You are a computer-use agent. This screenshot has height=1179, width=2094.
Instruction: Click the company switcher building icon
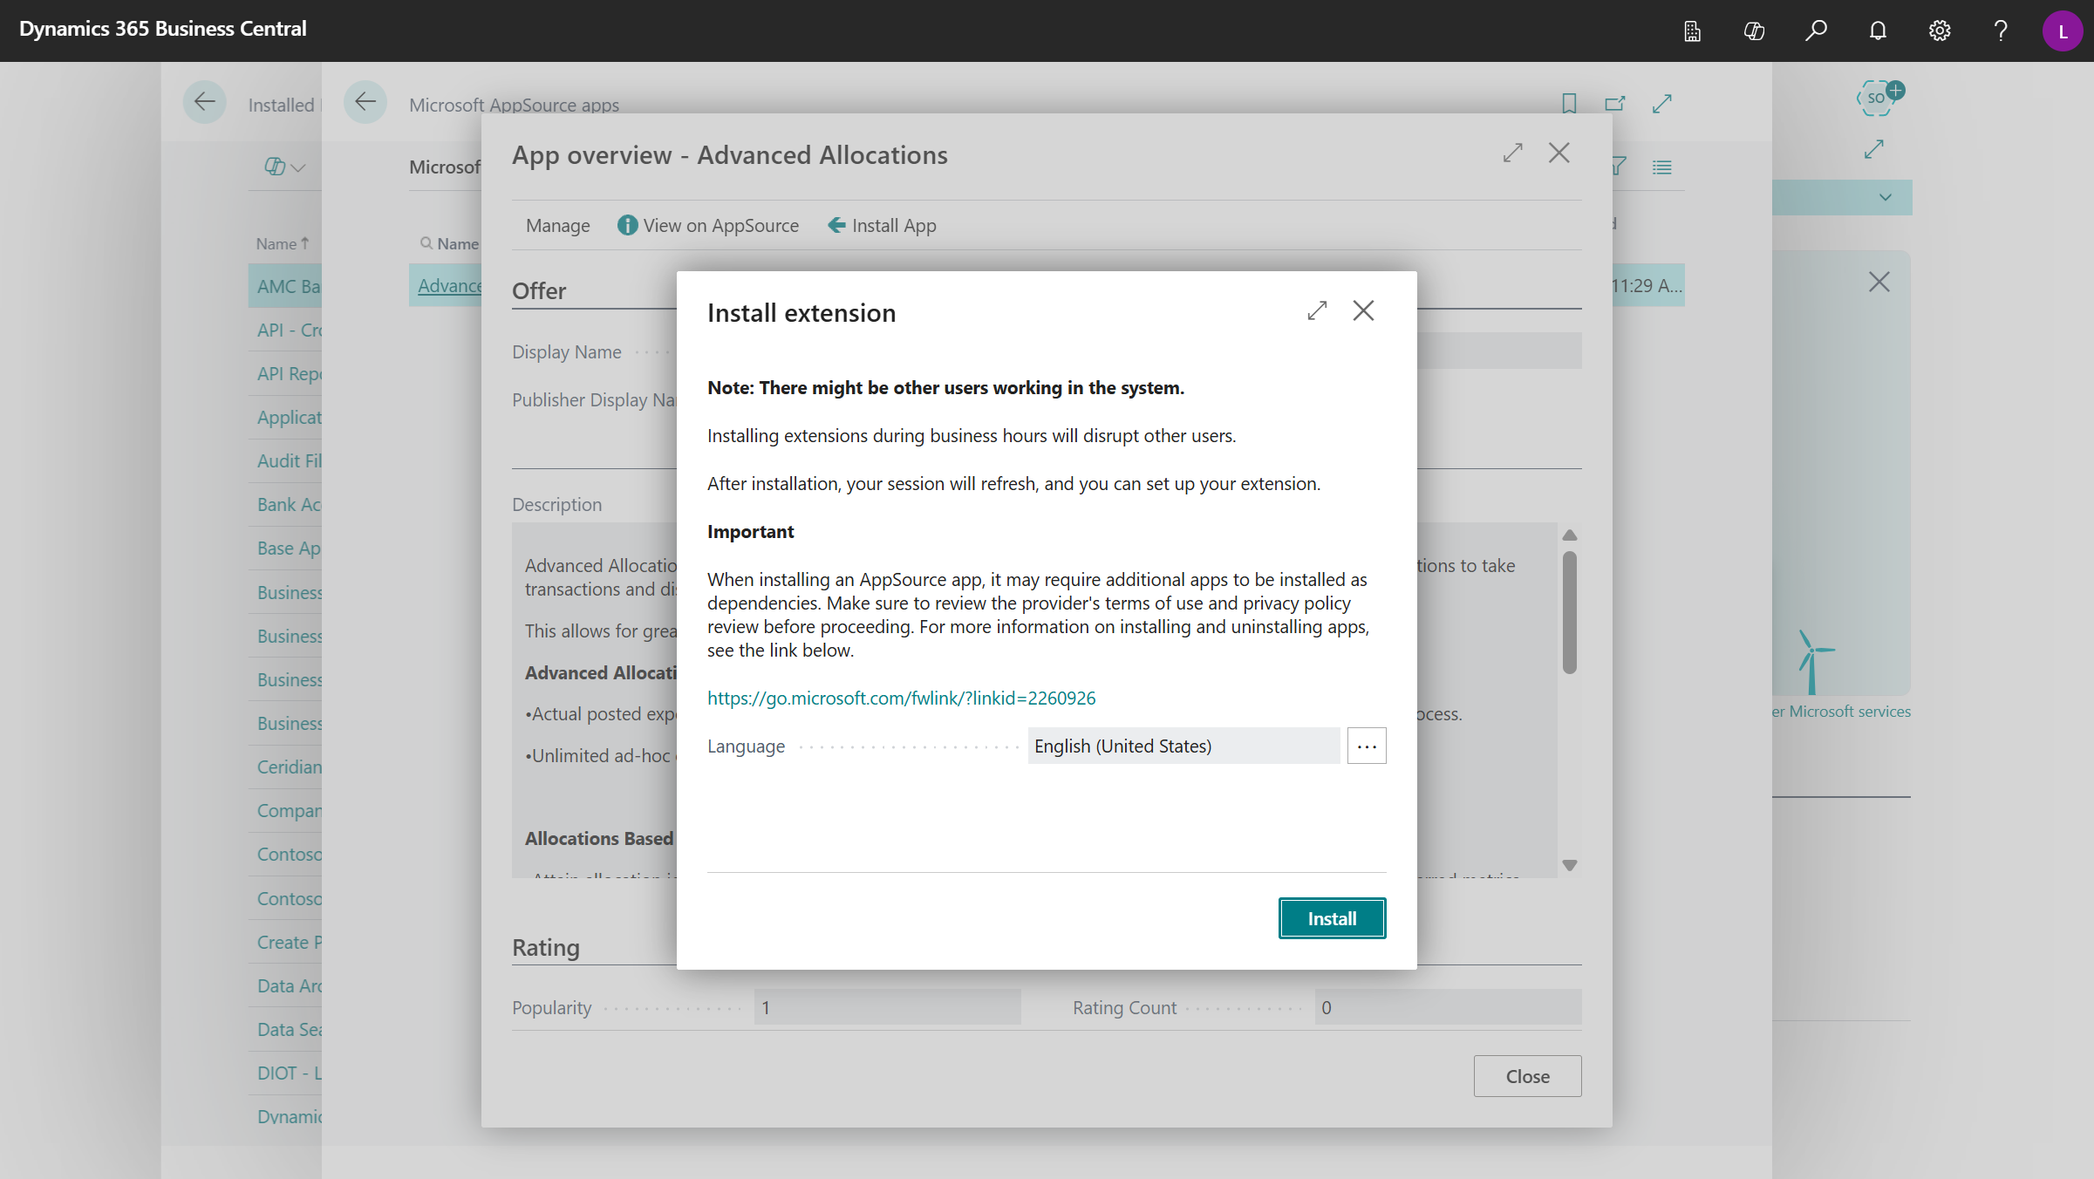pos(1692,31)
